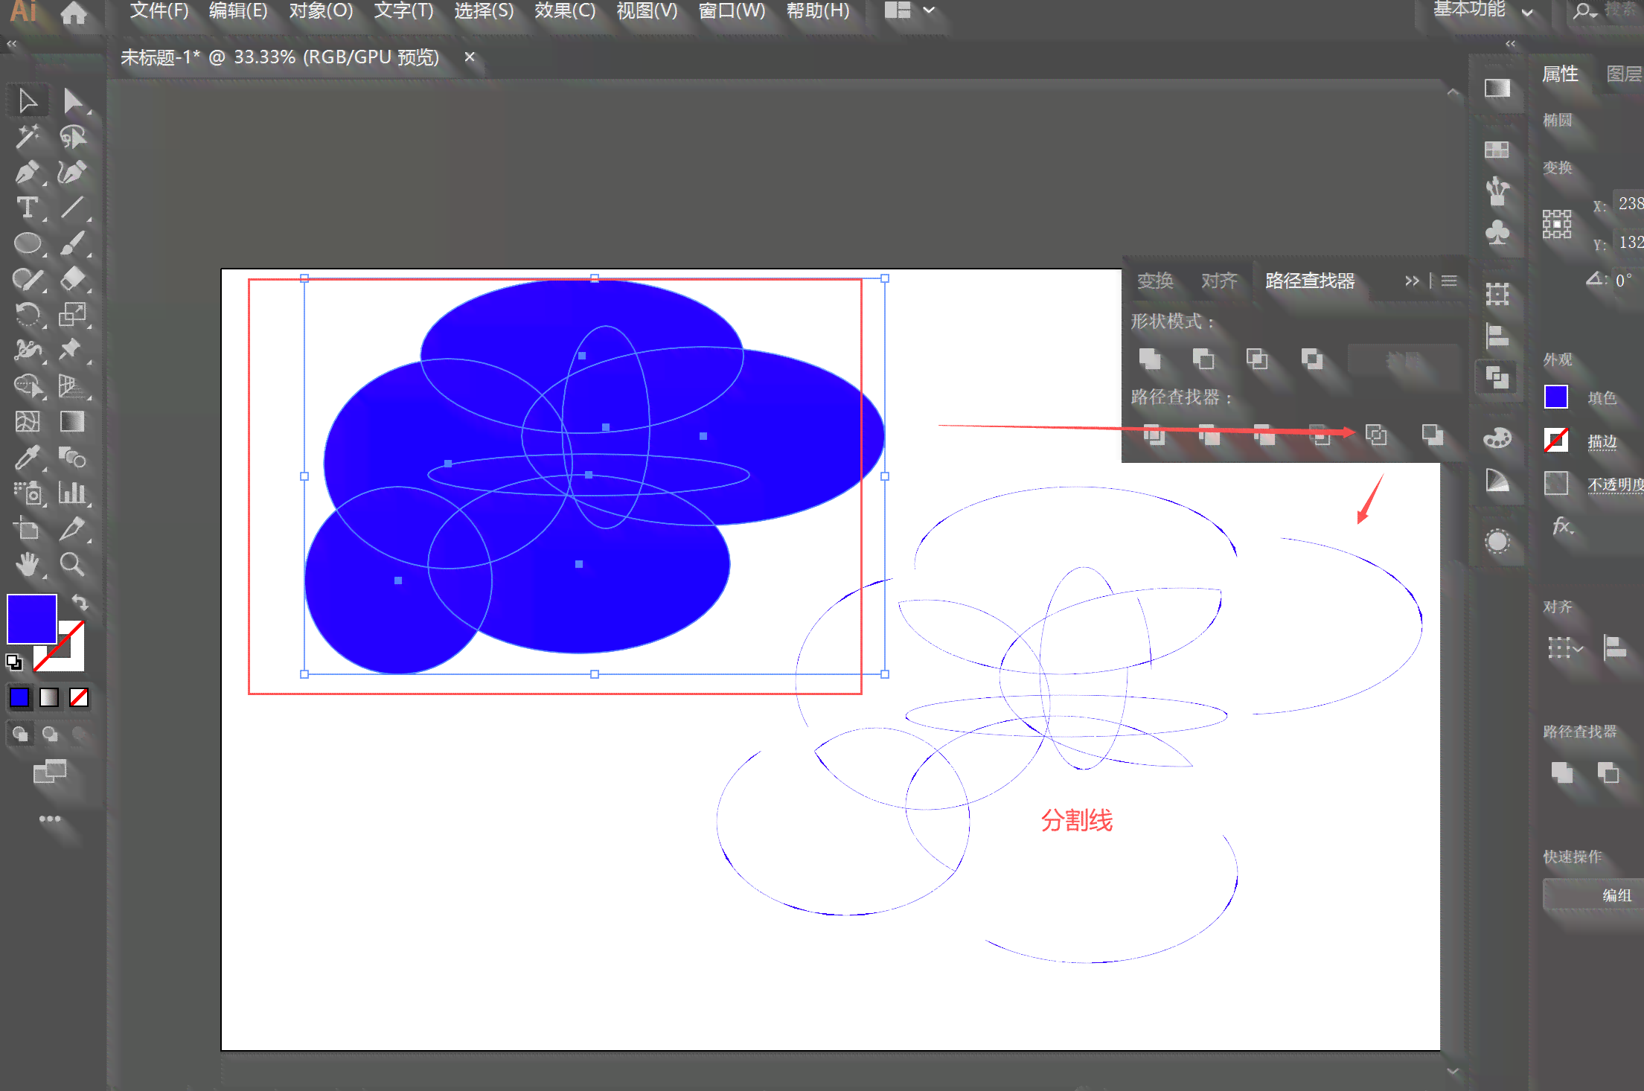Select the Rotate tool
This screenshot has width=1644, height=1091.
[28, 315]
